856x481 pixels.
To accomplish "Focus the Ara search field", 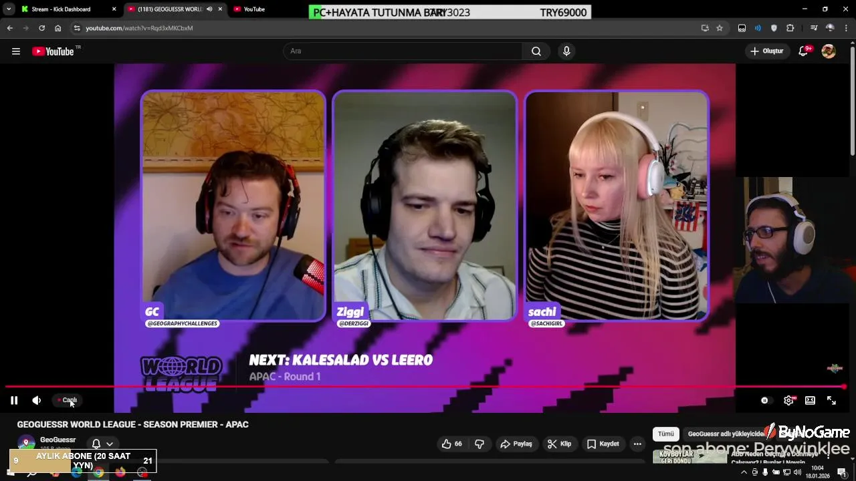I will 403,51.
